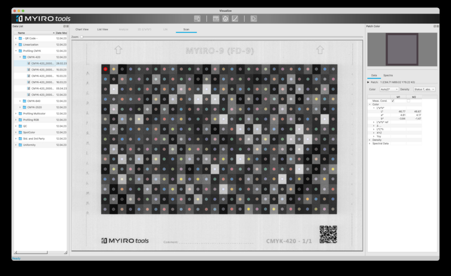451x276 pixels.
Task: Sort by the Name column header
Action: point(34,33)
